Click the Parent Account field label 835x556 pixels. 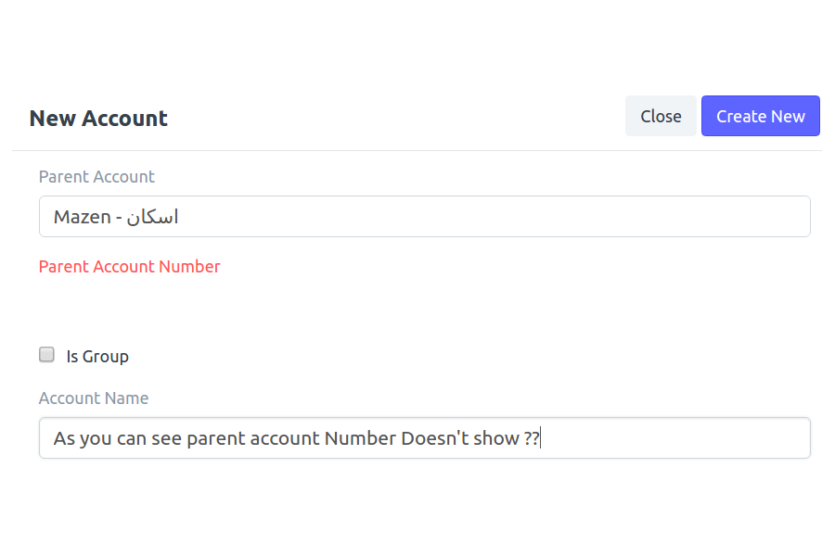point(96,177)
